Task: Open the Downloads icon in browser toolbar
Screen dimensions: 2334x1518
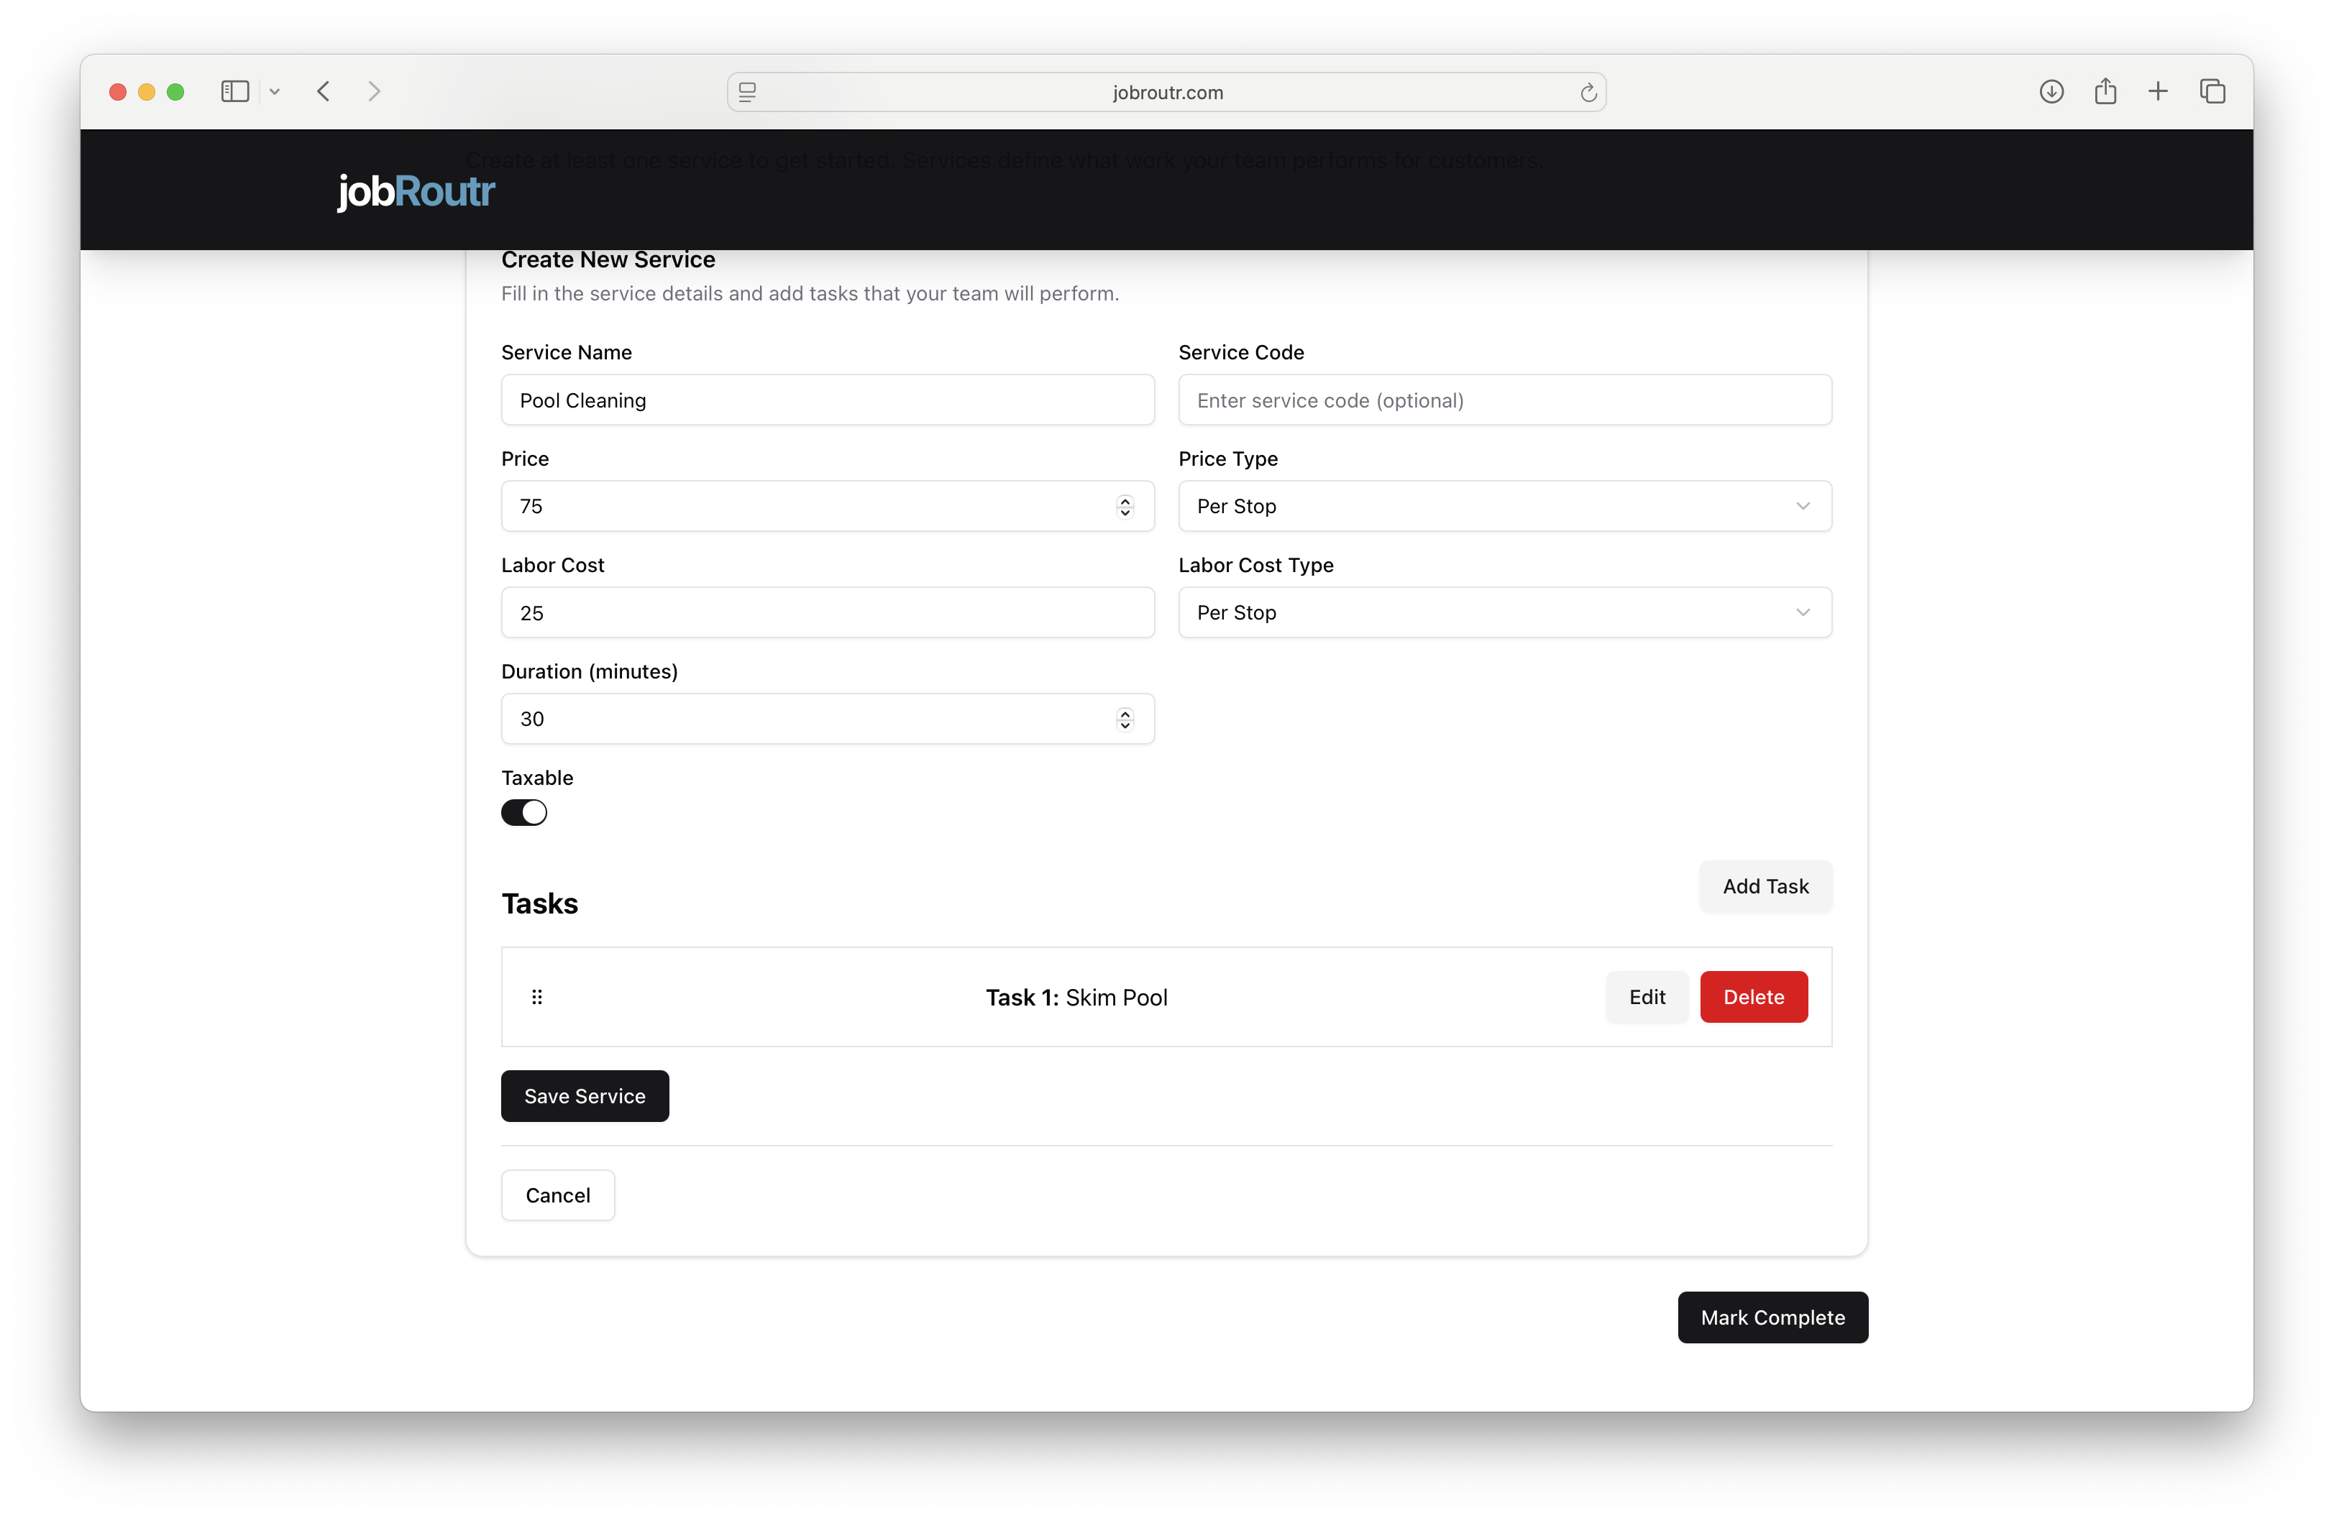Action: [x=2051, y=91]
